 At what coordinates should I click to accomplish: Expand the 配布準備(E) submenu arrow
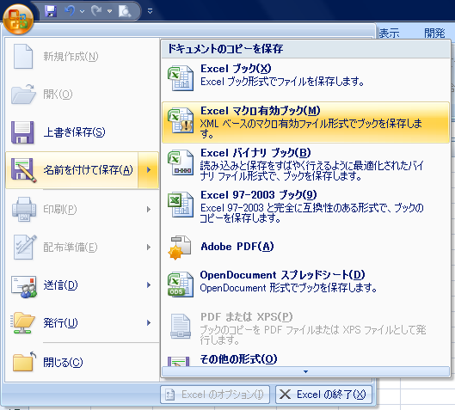[149, 247]
